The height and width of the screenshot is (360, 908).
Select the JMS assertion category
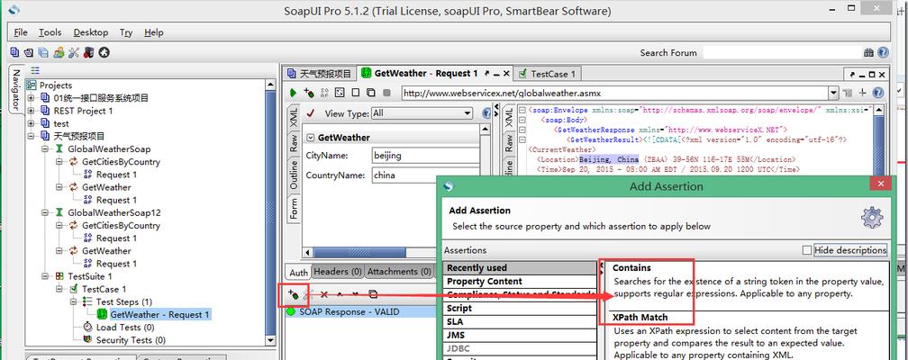520,335
